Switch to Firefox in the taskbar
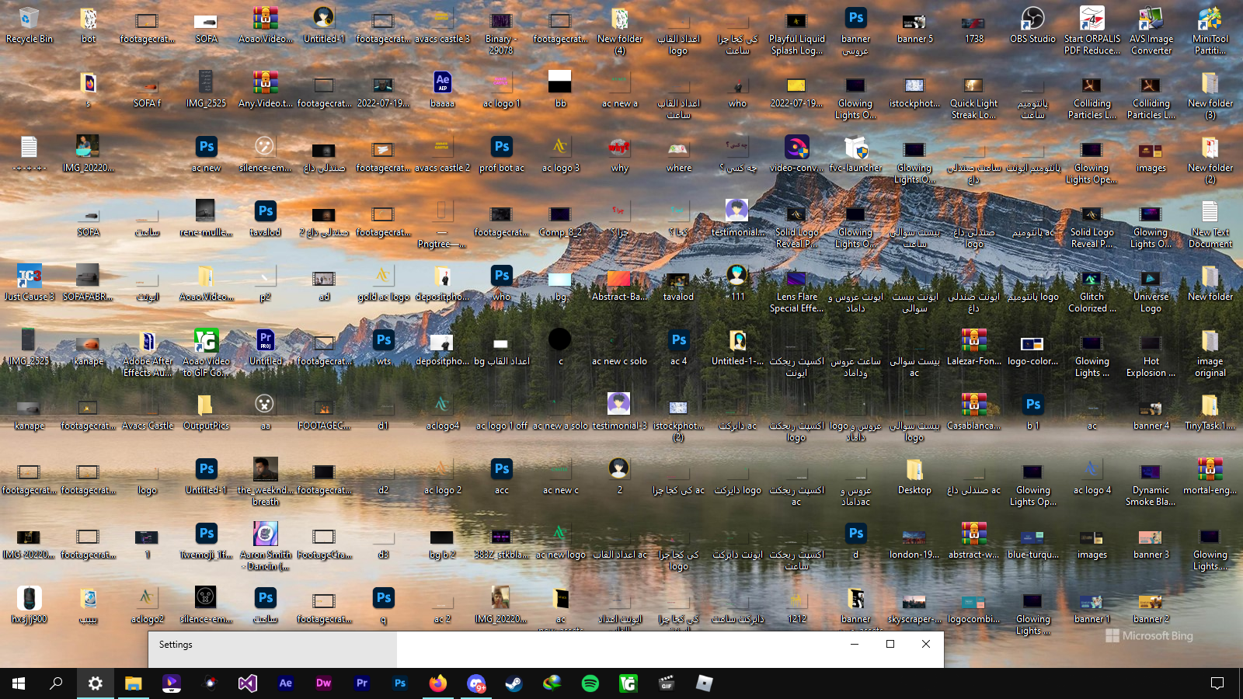The height and width of the screenshot is (699, 1243). coord(438,683)
